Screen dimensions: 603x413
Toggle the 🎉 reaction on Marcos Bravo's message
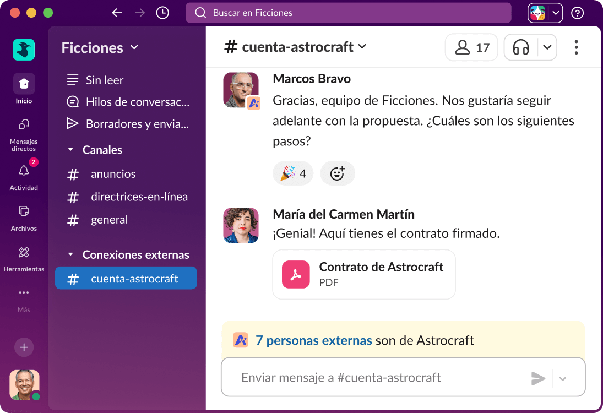(293, 173)
